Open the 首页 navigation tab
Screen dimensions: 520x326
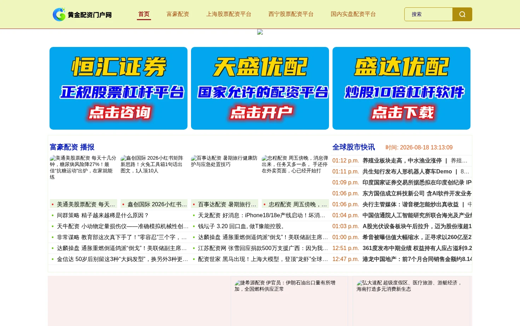(x=144, y=14)
